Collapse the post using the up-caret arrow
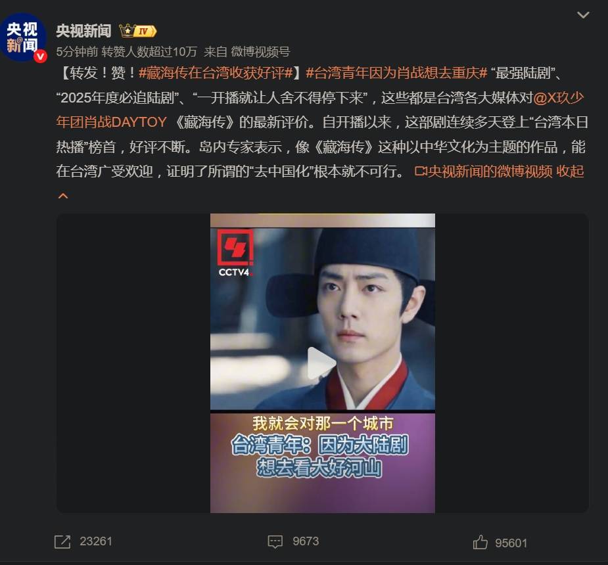This screenshot has height=565, width=608. (x=63, y=196)
